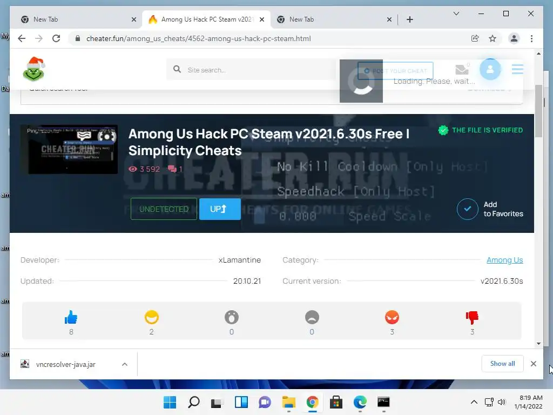The width and height of the screenshot is (553, 415).
Task: Click Show all downloads
Action: coord(502,364)
